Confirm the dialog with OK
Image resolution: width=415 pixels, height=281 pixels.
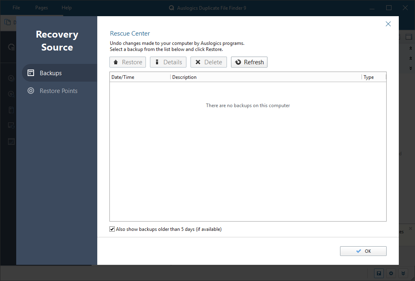tap(363, 251)
